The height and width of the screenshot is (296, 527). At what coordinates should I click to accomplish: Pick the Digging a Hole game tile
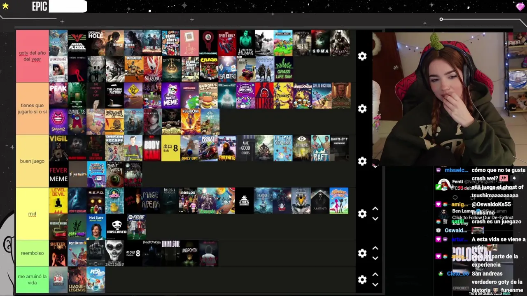tap(96, 43)
